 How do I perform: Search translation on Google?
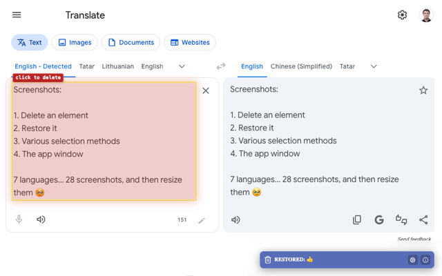tap(379, 219)
